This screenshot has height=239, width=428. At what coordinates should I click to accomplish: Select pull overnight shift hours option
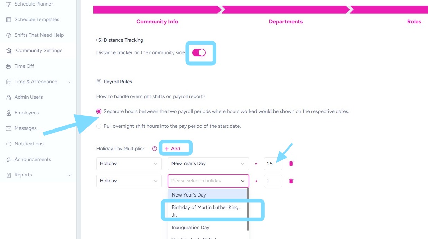pos(99,126)
